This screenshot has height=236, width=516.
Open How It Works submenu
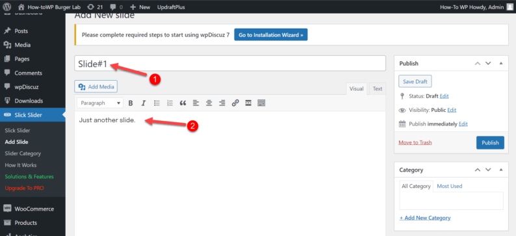pyautogui.click(x=21, y=165)
